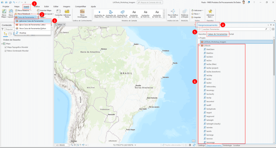Click the notifications bell icon

coord(249,2)
